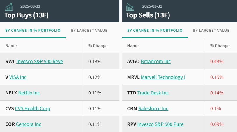Click the Name column header in Top Sells

[x=133, y=46]
